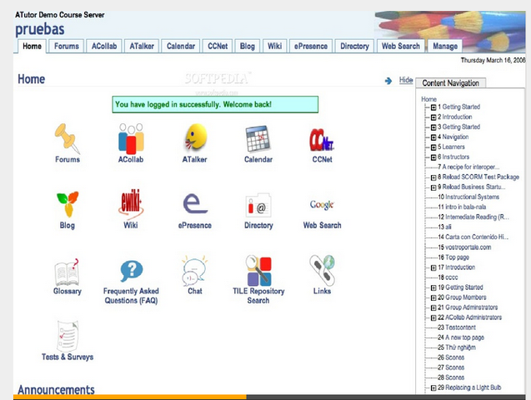Image resolution: width=531 pixels, height=400 pixels.
Task: Click the Content Navigation panel header
Action: click(450, 82)
